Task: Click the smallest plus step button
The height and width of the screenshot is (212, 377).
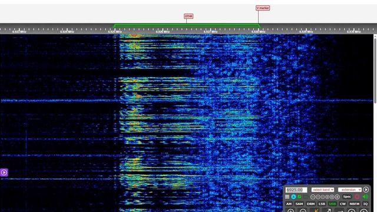Action: click(328, 197)
